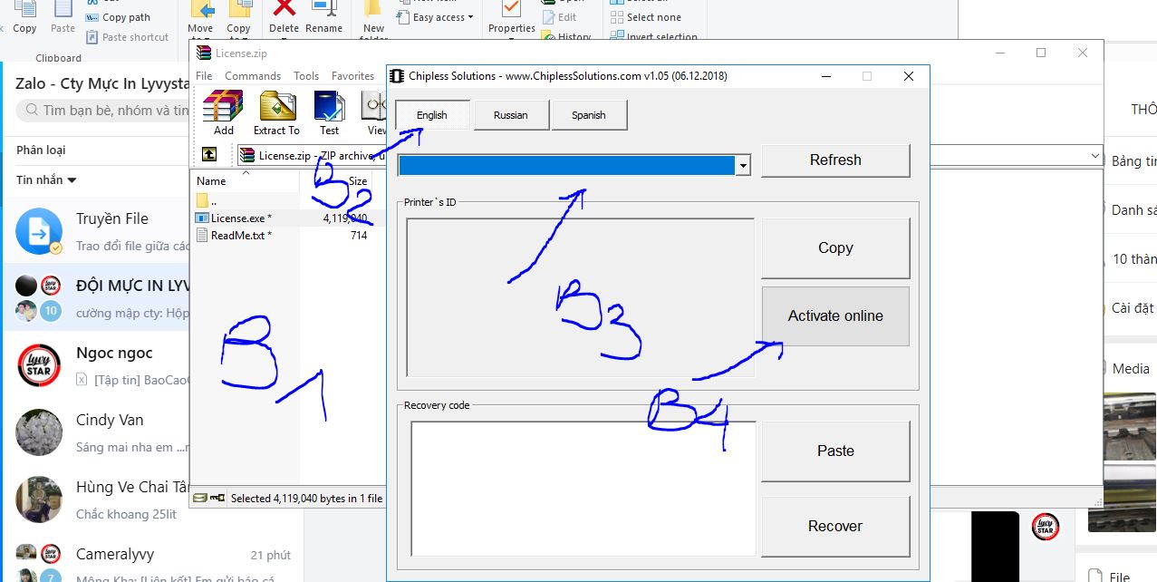Switch language to Spanish

(x=588, y=115)
